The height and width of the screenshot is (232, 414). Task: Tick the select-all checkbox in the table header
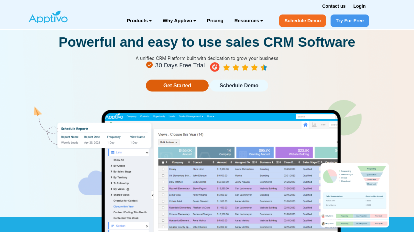click(163, 162)
